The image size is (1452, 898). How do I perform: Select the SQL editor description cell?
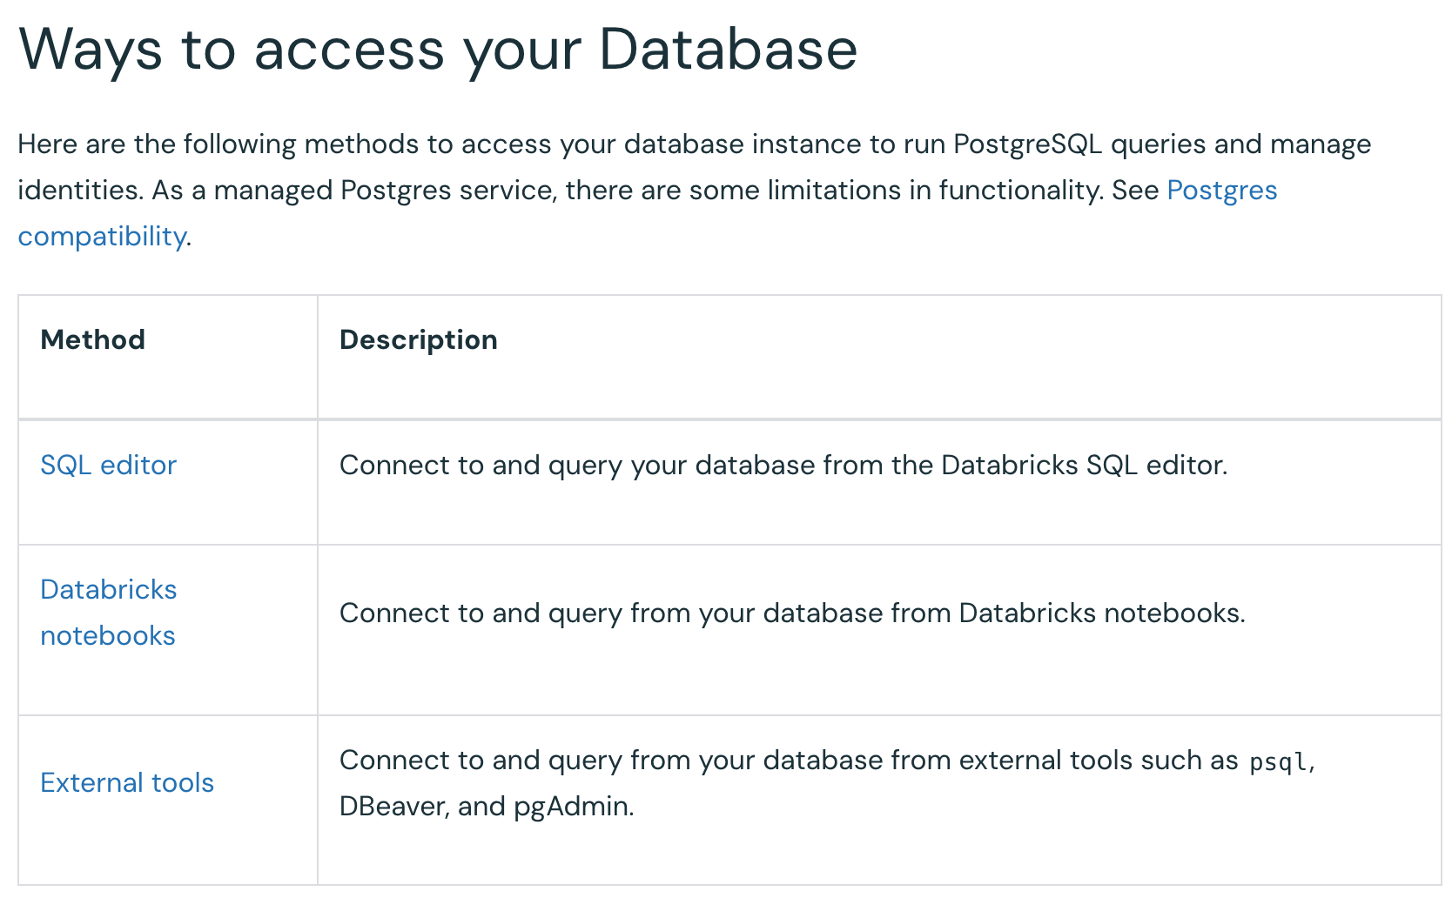(x=783, y=466)
